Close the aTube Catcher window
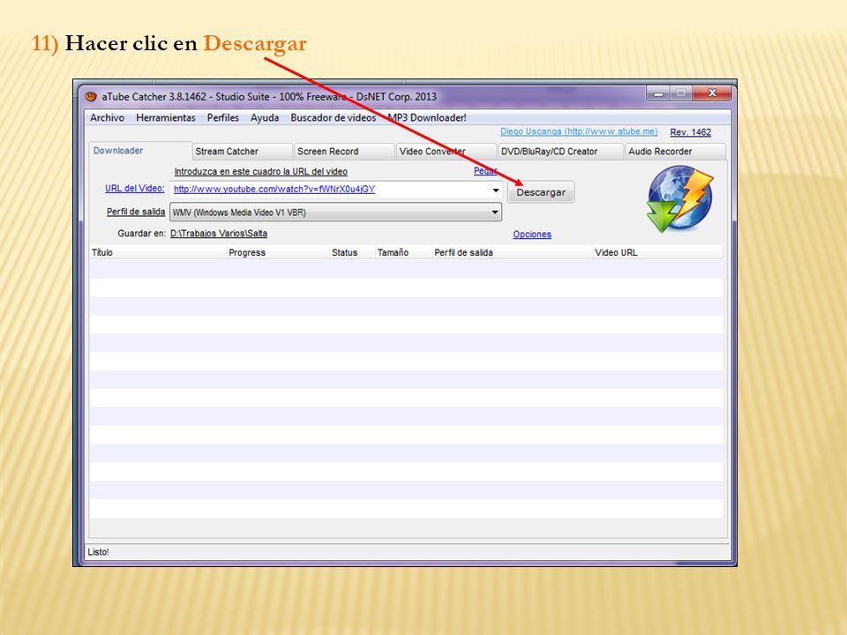The image size is (847, 635). click(712, 93)
